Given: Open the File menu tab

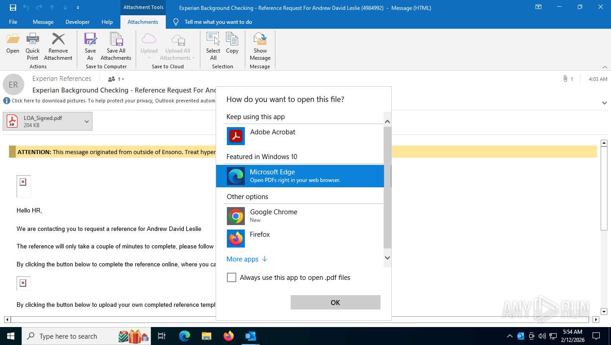Looking at the screenshot, I should 13,22.
